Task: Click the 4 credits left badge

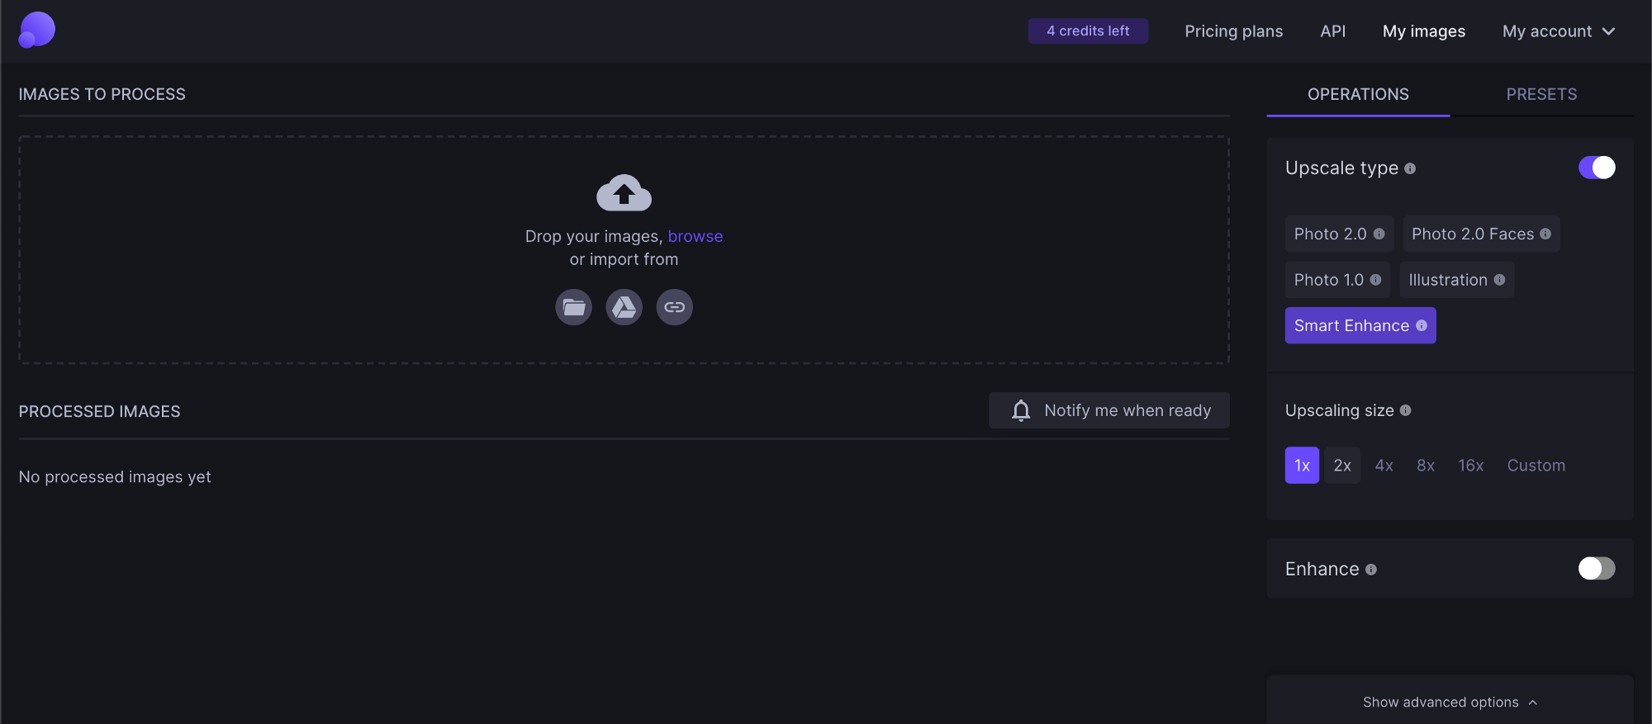Action: [1087, 31]
